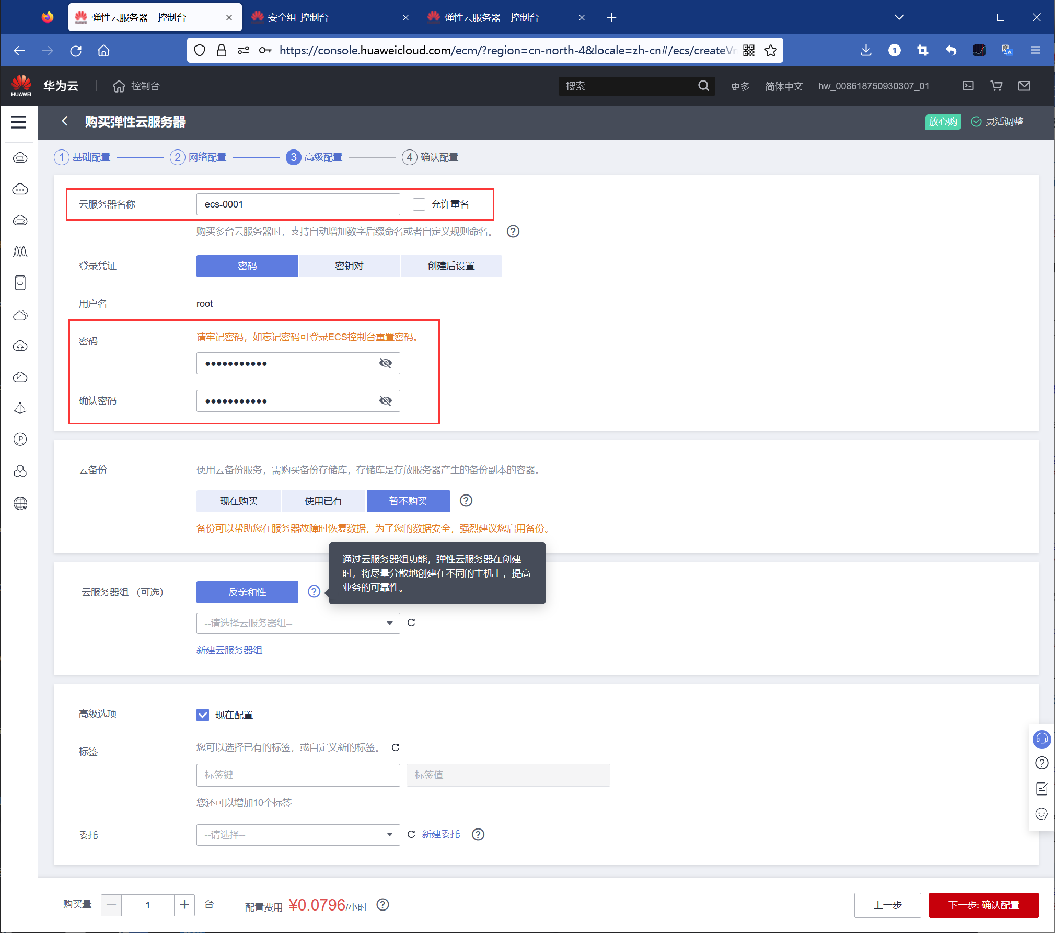Uncheck the 现在配置 advanced option
This screenshot has height=933, width=1055.
coord(203,715)
